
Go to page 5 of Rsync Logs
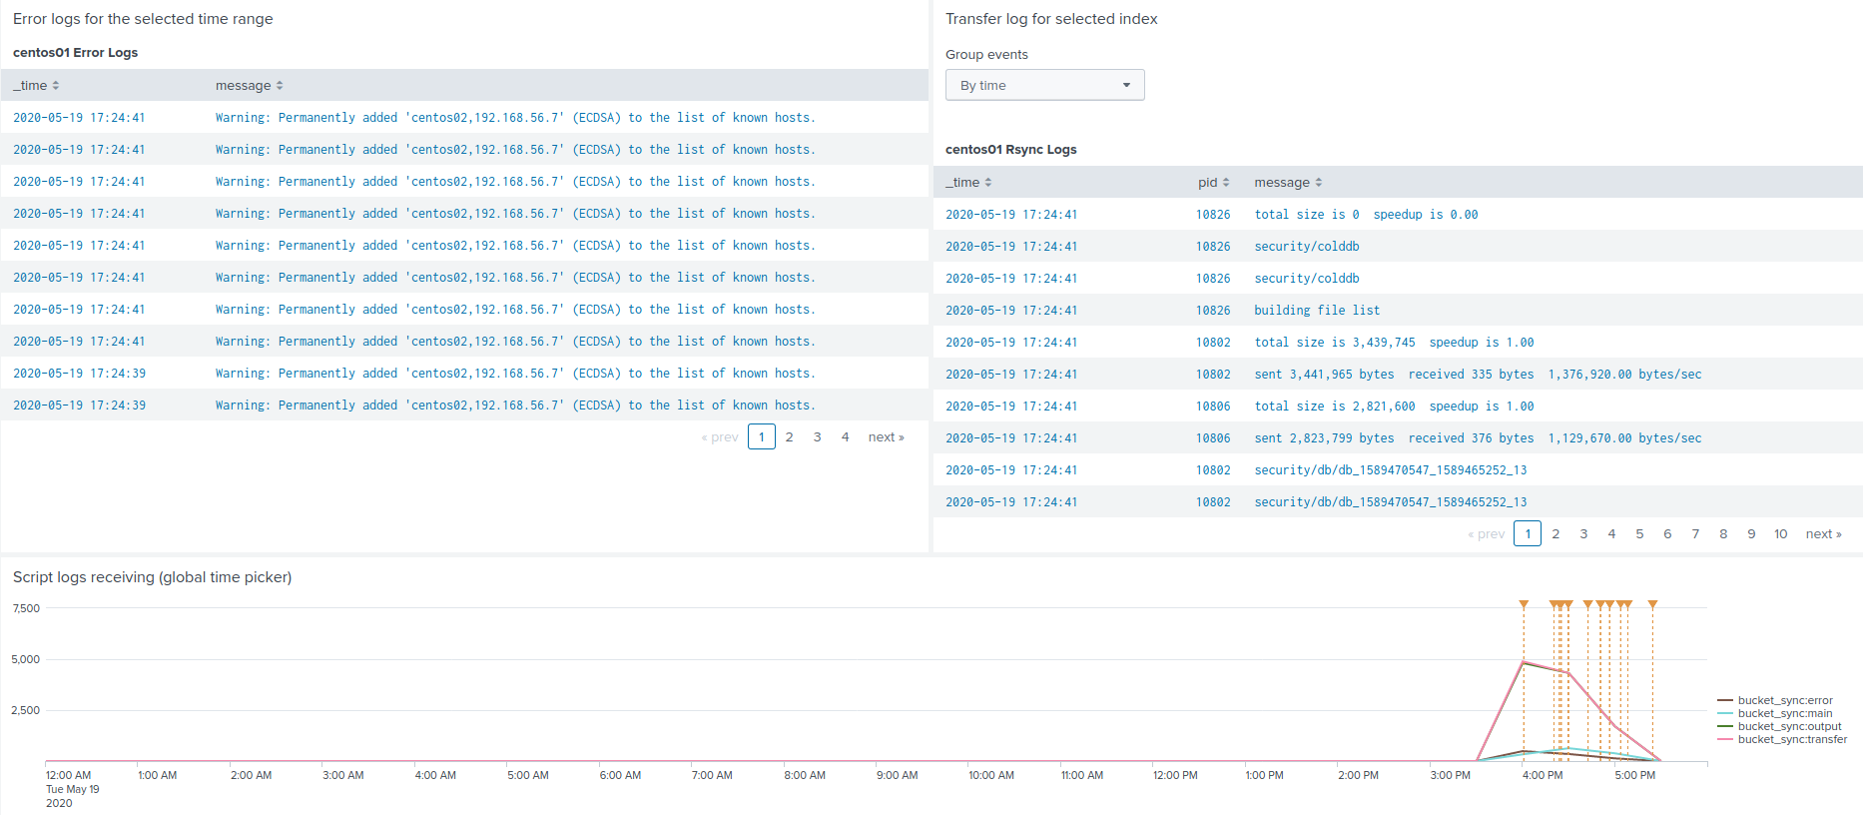(x=1639, y=534)
